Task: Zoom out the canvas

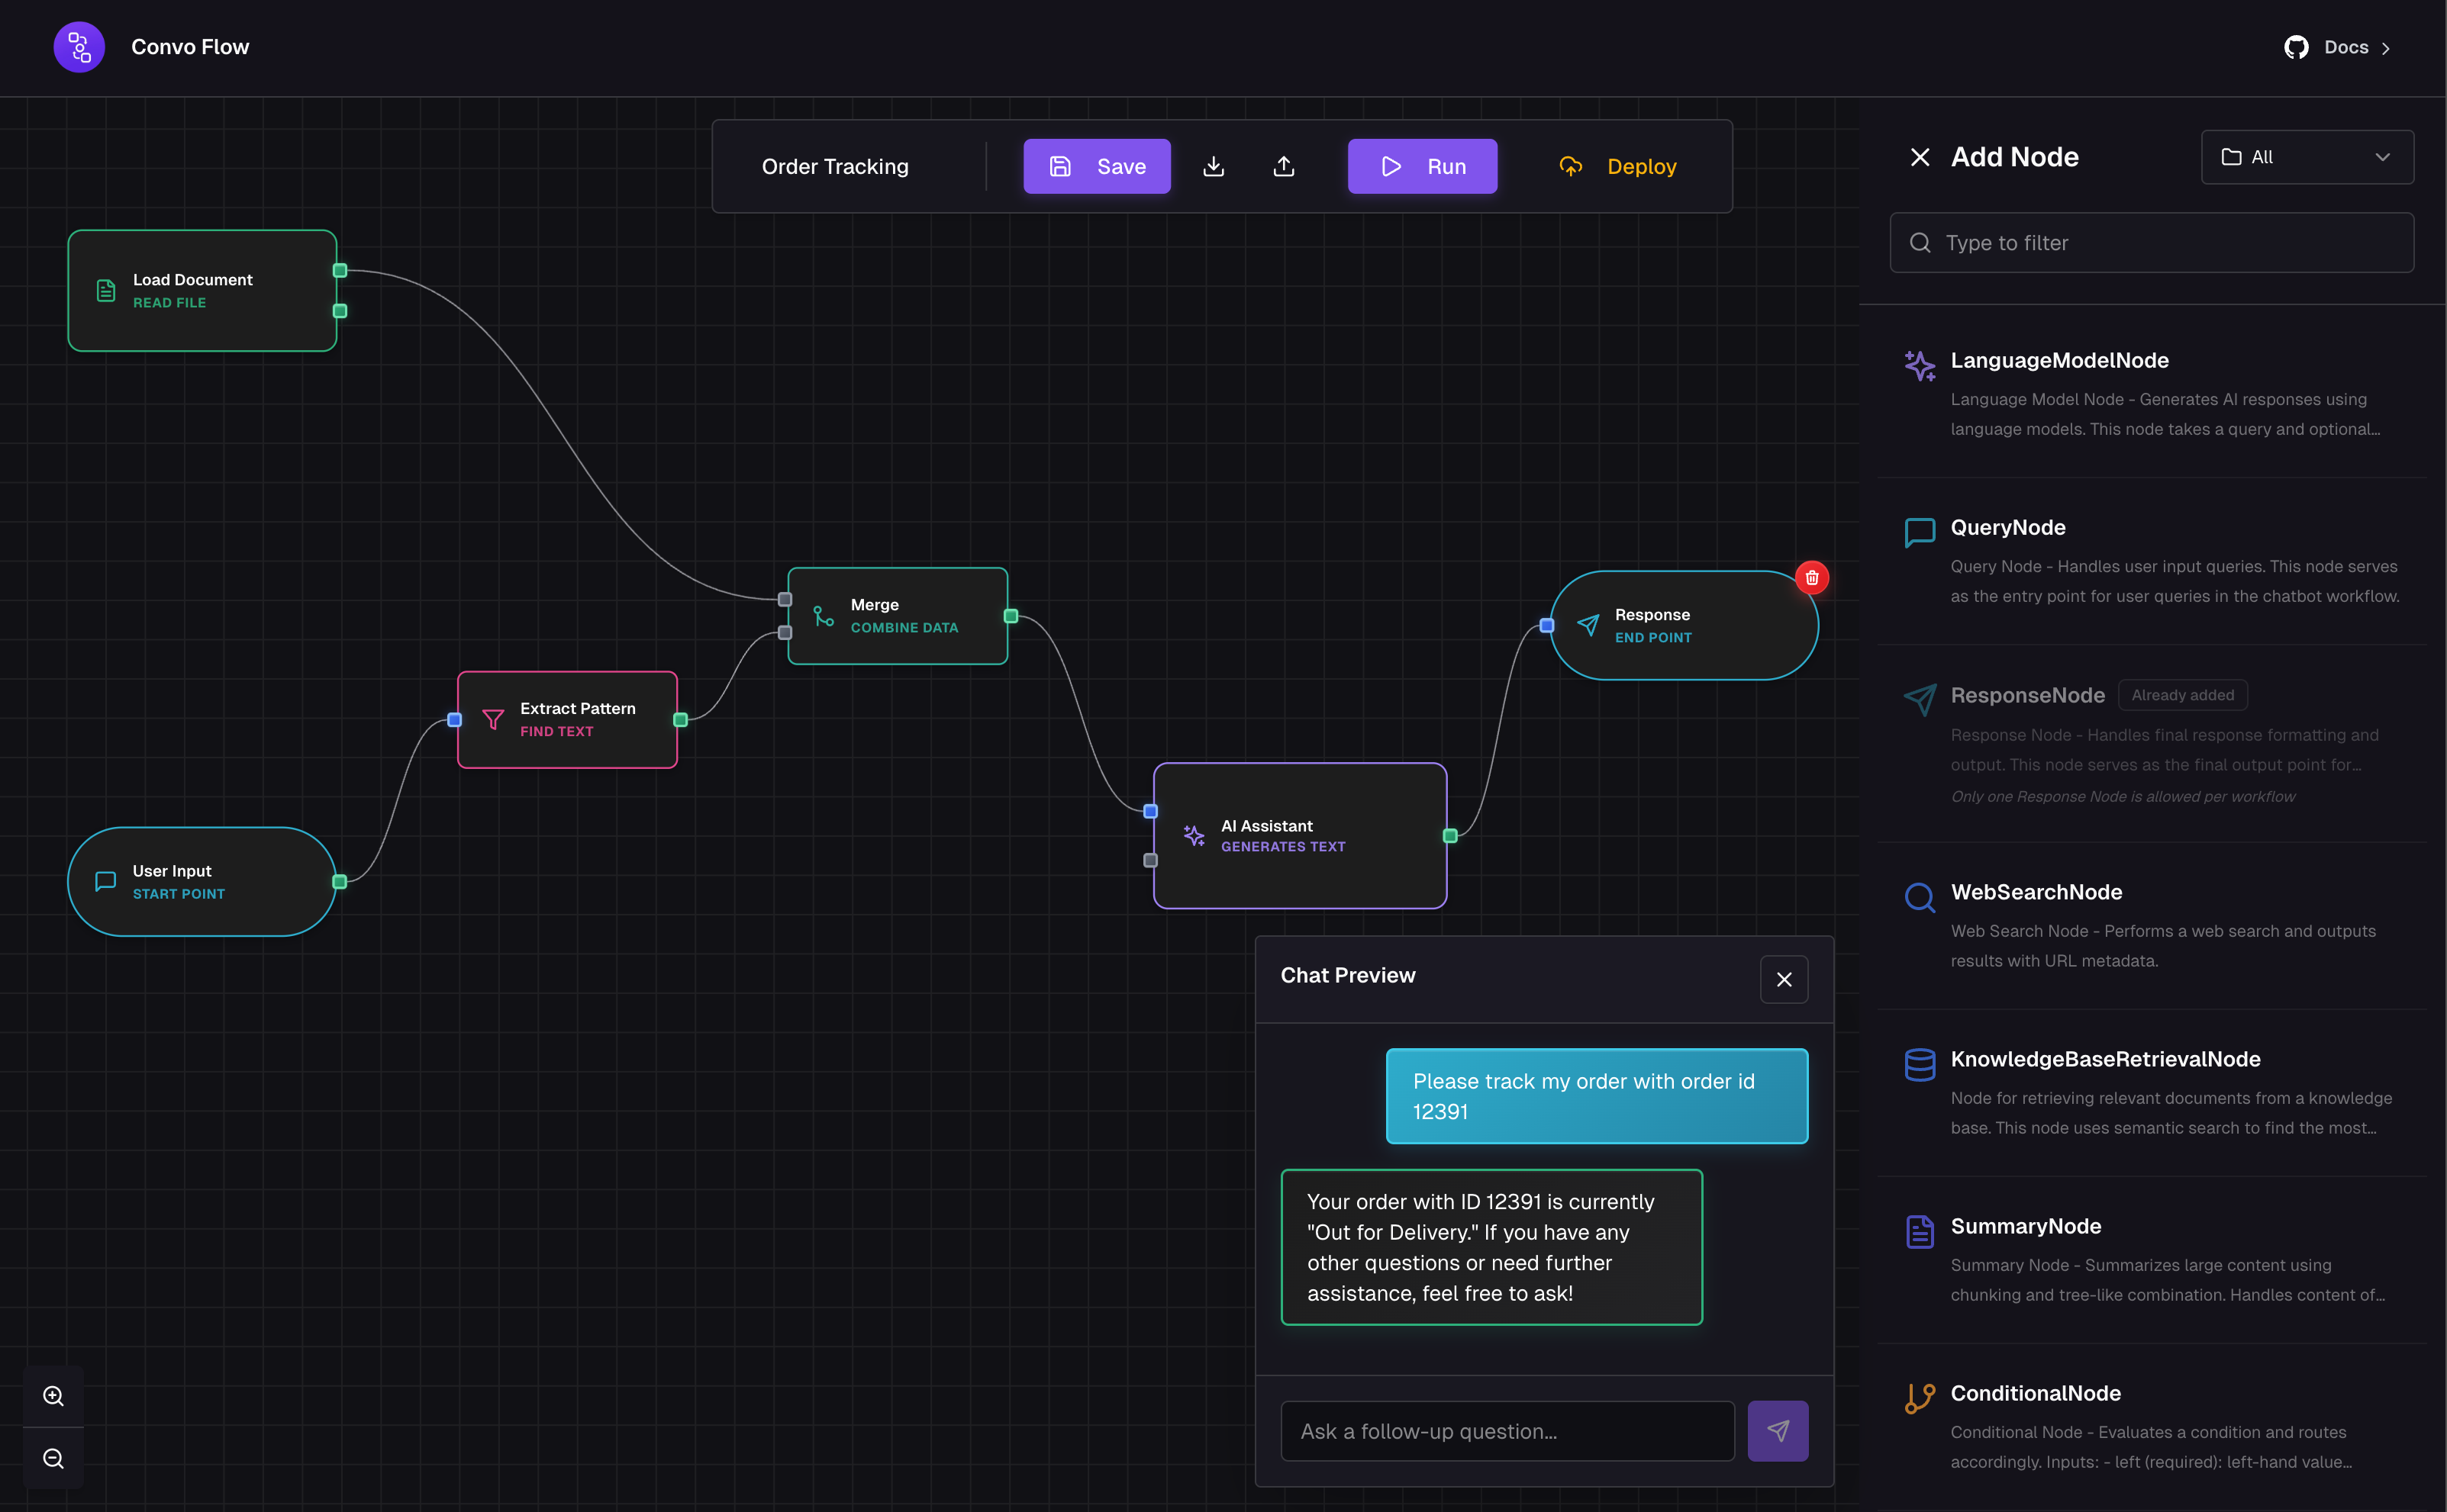Action: [53, 1458]
